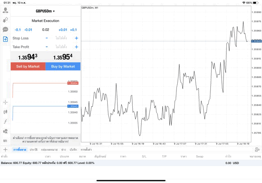262x183 pixels.
Task: Increase the Stop Loss value
Action: point(76,38)
